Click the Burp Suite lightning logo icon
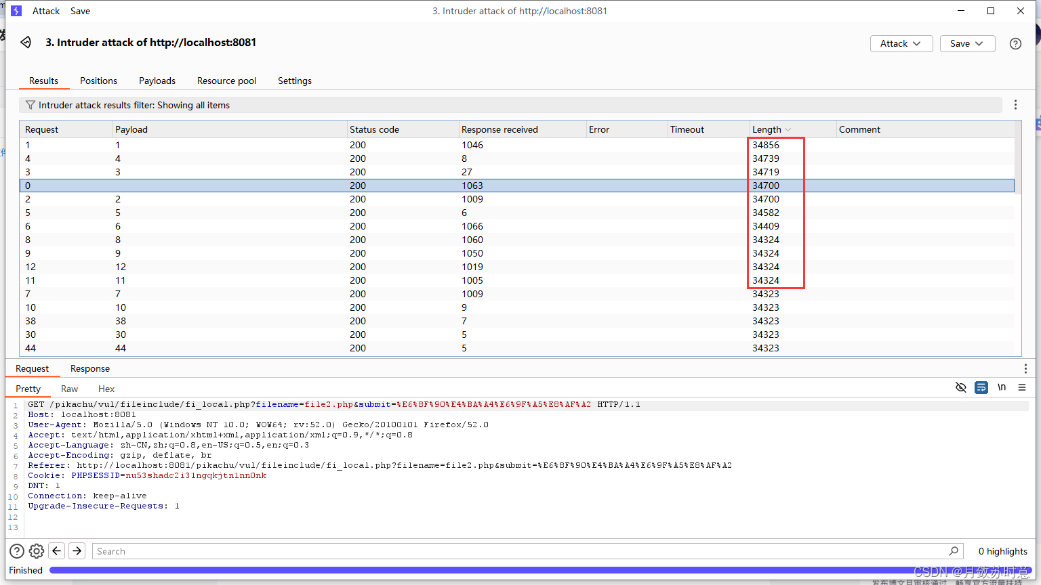The width and height of the screenshot is (1041, 585). coord(16,11)
